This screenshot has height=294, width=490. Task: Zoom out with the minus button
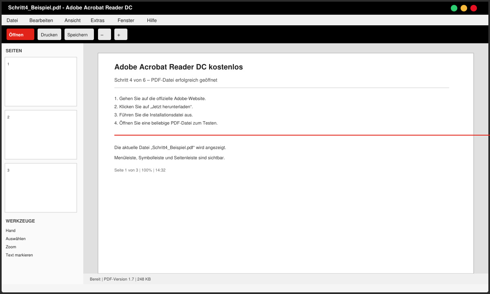pyautogui.click(x=105, y=35)
